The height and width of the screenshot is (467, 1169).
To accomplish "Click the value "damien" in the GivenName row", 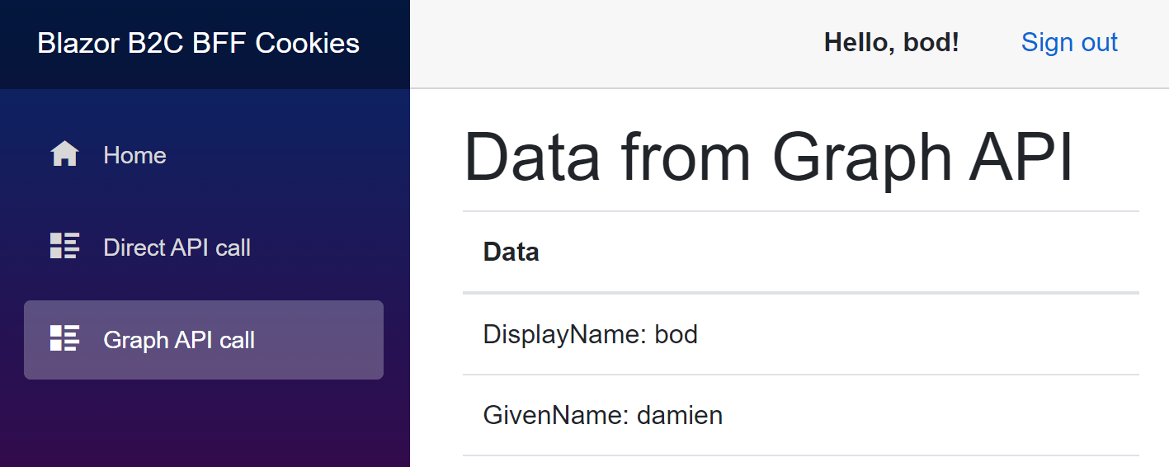I will (680, 415).
